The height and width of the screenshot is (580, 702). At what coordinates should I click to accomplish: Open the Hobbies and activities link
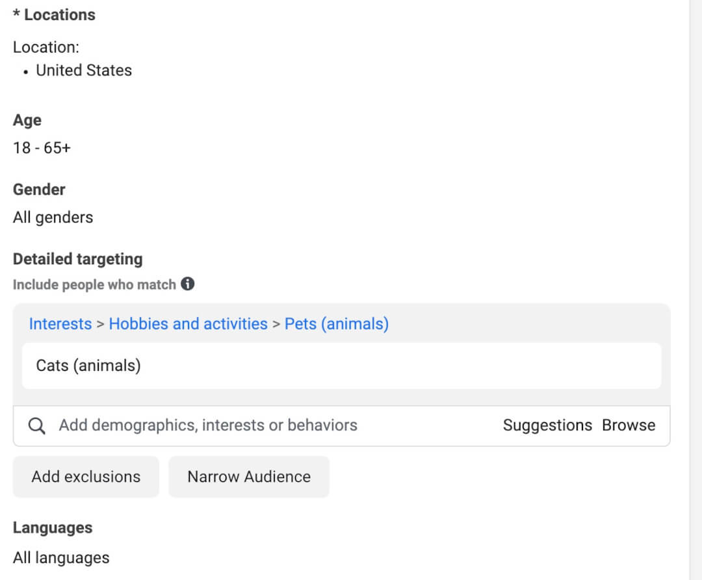coord(188,323)
